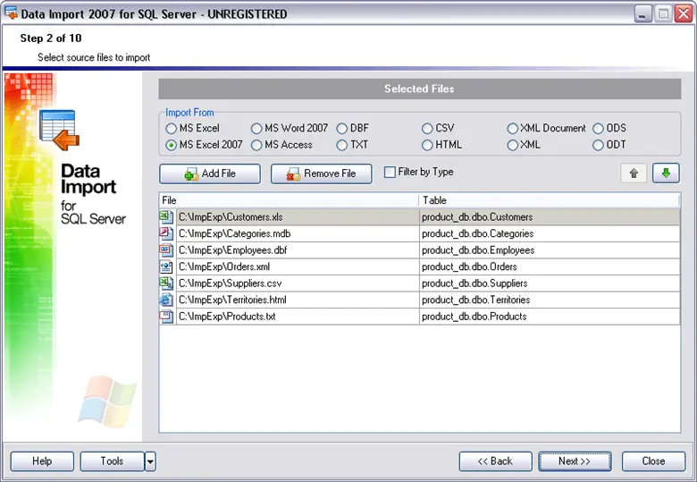Click the Excel icon beside Customers.xls
Viewport: 697px width, 482px height.
click(x=167, y=217)
